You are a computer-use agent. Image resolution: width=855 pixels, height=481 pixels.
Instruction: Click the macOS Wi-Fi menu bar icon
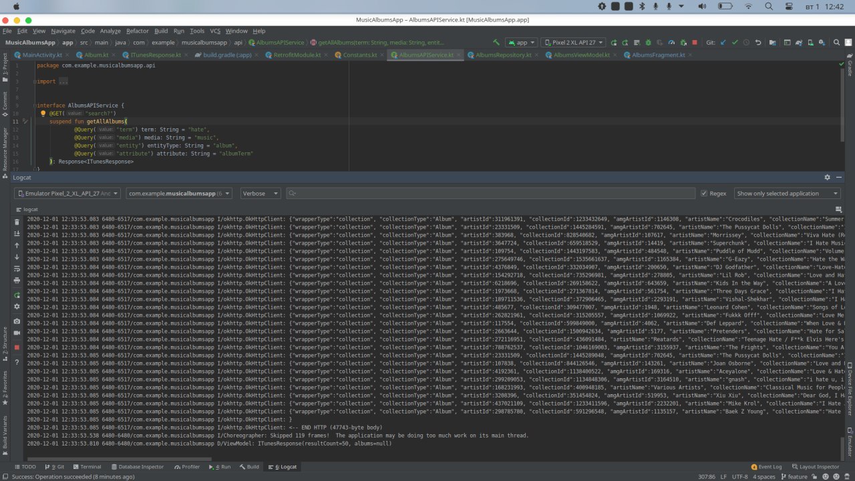(x=748, y=6)
